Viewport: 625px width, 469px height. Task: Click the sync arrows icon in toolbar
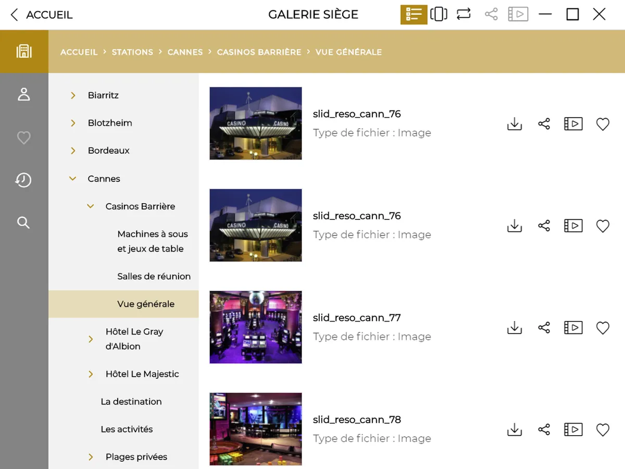click(x=464, y=15)
